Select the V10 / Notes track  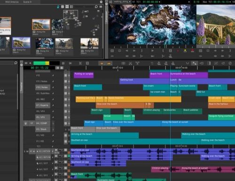(43, 87)
